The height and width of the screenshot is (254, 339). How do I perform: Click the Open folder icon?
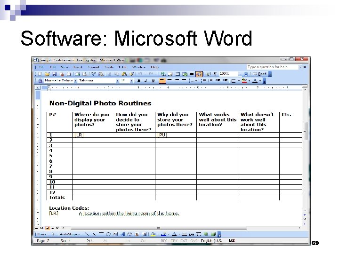pyautogui.click(x=47, y=74)
